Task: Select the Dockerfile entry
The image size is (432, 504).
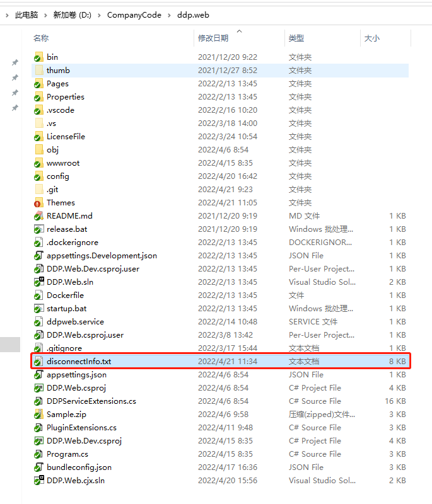Action: click(65, 295)
